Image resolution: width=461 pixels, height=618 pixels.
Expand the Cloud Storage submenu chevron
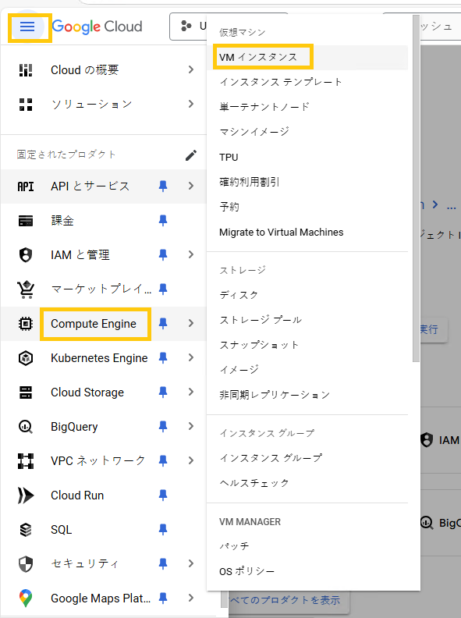pyautogui.click(x=191, y=392)
